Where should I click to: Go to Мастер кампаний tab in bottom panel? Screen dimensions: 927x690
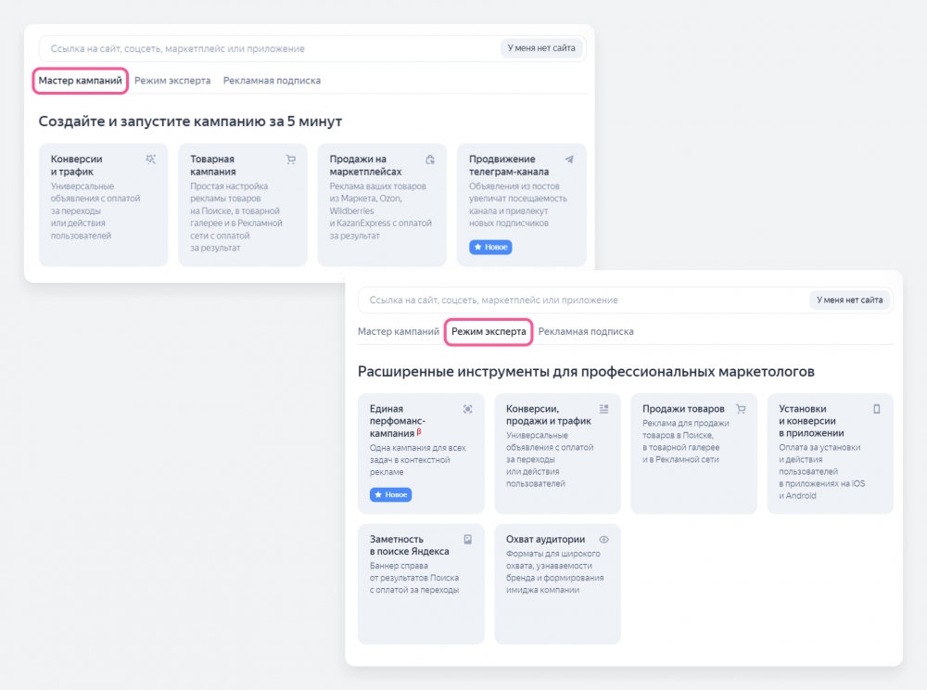tap(399, 331)
